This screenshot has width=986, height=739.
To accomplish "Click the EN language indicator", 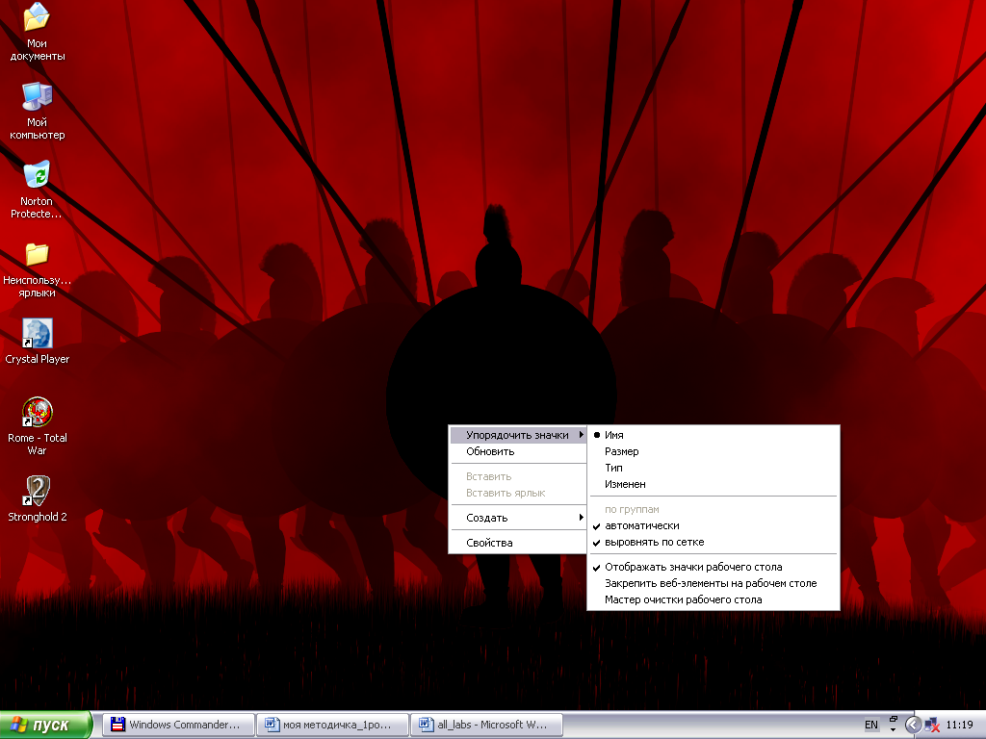I will click(870, 725).
